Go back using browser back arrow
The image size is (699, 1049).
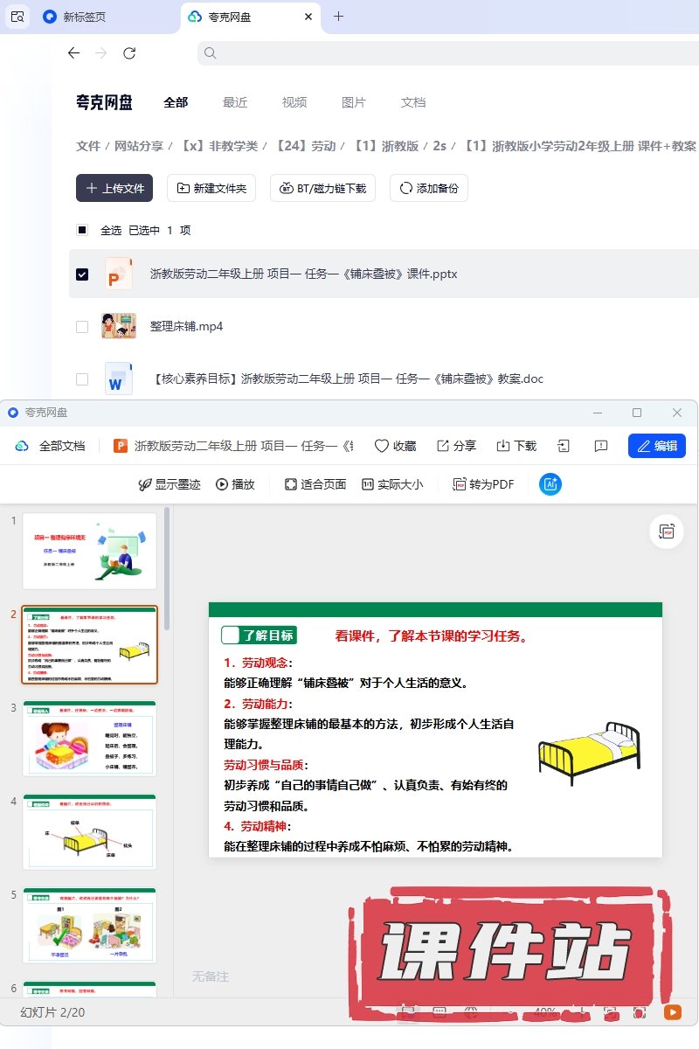73,53
